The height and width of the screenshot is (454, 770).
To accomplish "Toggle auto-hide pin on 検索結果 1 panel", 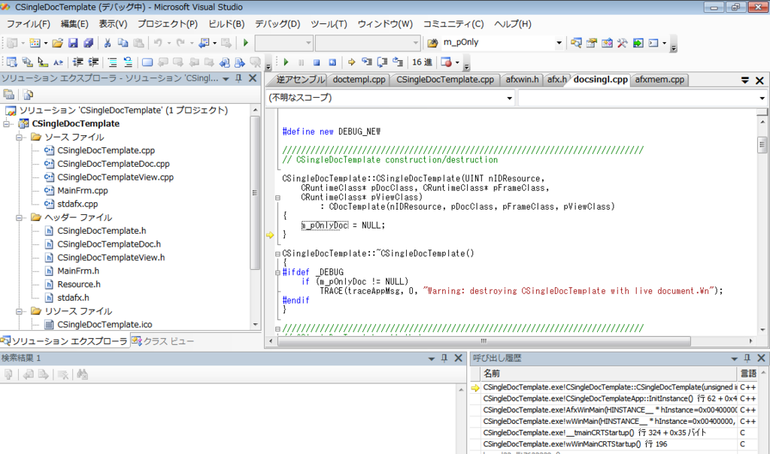I will pos(444,359).
